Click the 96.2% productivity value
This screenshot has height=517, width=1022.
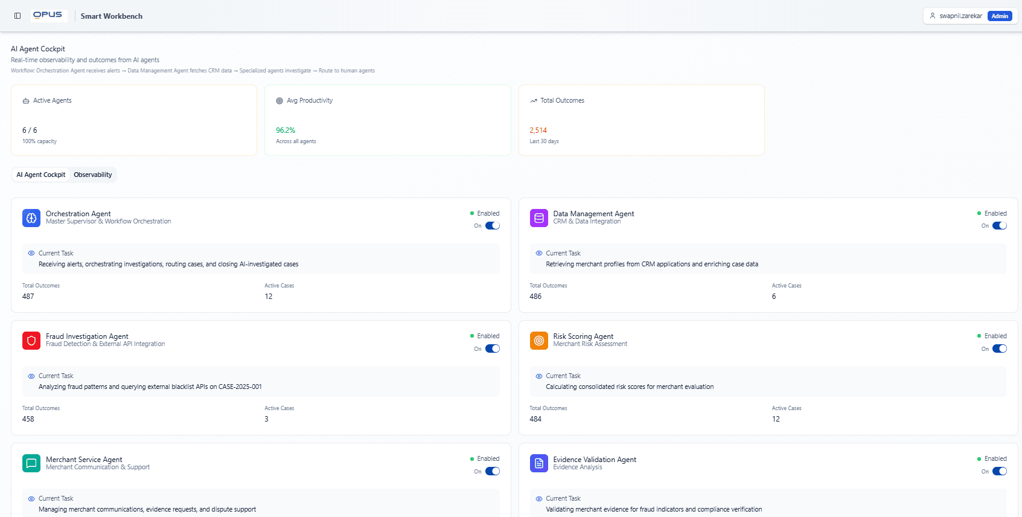[x=286, y=130]
